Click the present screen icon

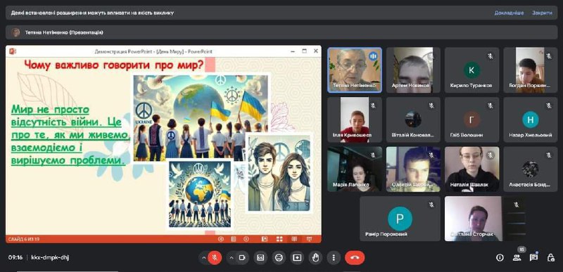[x=297, y=258]
